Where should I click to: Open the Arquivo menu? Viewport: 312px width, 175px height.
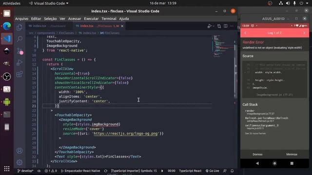pyautogui.click(x=21, y=18)
